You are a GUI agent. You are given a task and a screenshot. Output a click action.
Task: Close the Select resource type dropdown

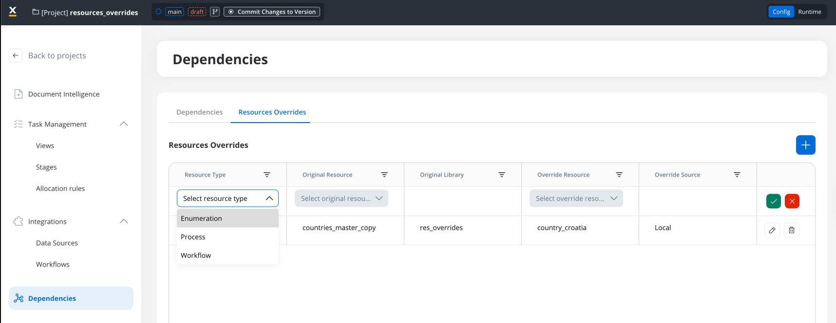[269, 198]
